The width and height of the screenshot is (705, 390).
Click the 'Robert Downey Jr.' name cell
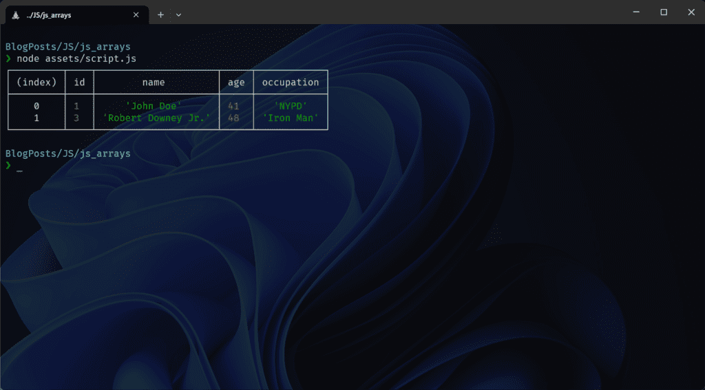click(156, 118)
